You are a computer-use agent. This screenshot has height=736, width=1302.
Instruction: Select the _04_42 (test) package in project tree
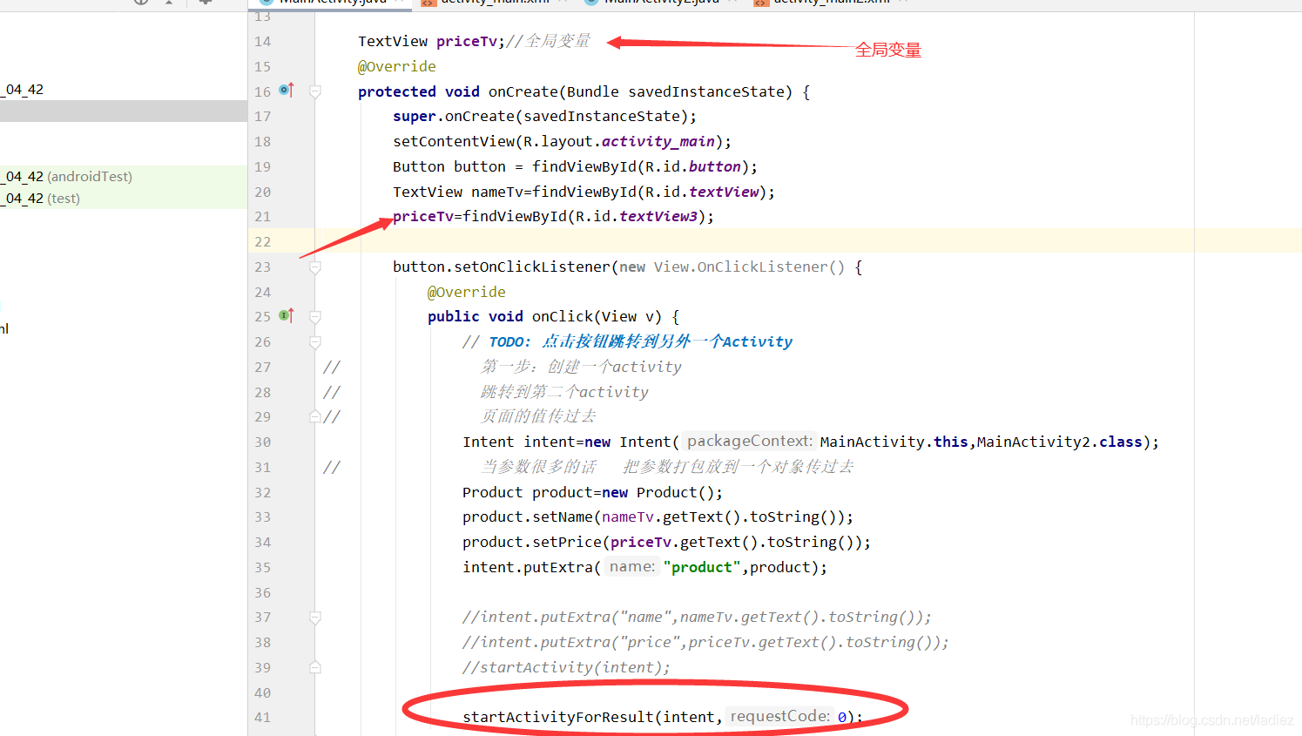coord(40,198)
